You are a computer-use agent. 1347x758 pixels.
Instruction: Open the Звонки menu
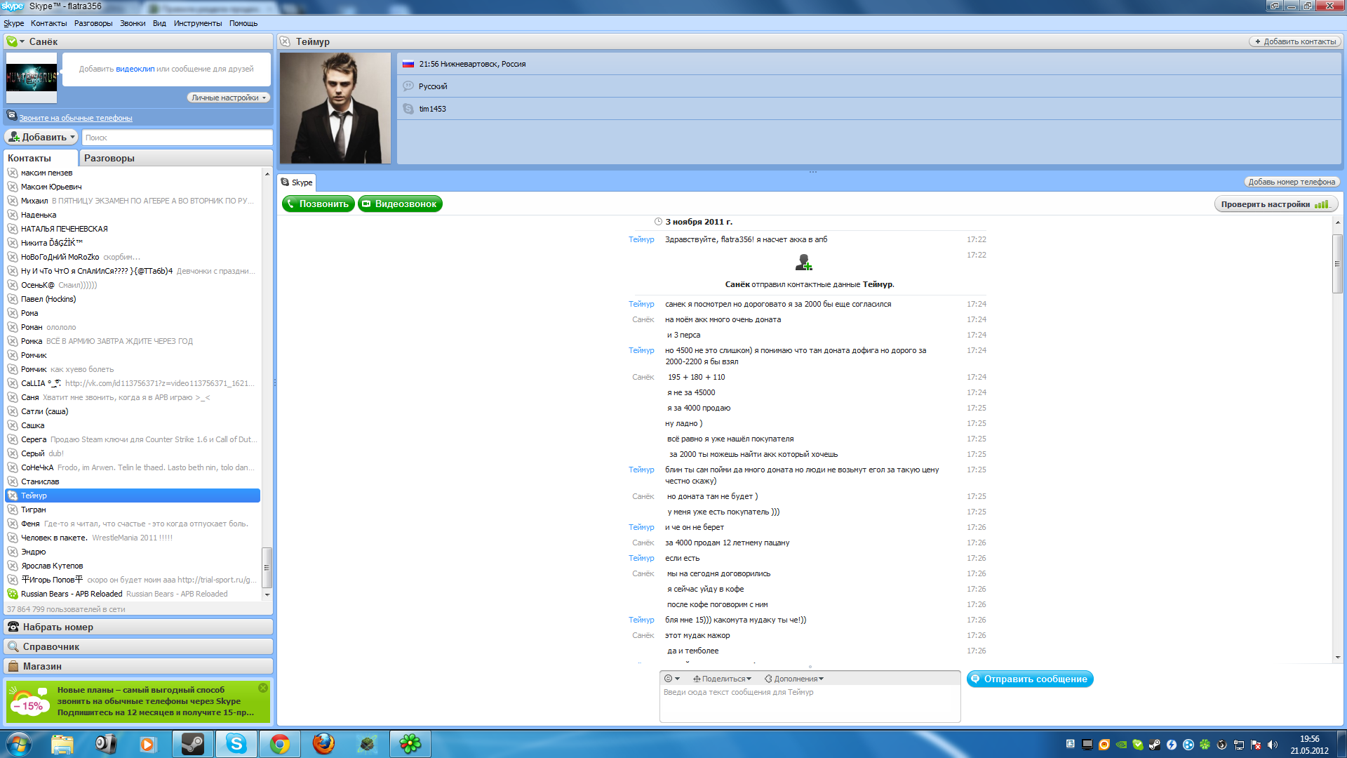(133, 23)
